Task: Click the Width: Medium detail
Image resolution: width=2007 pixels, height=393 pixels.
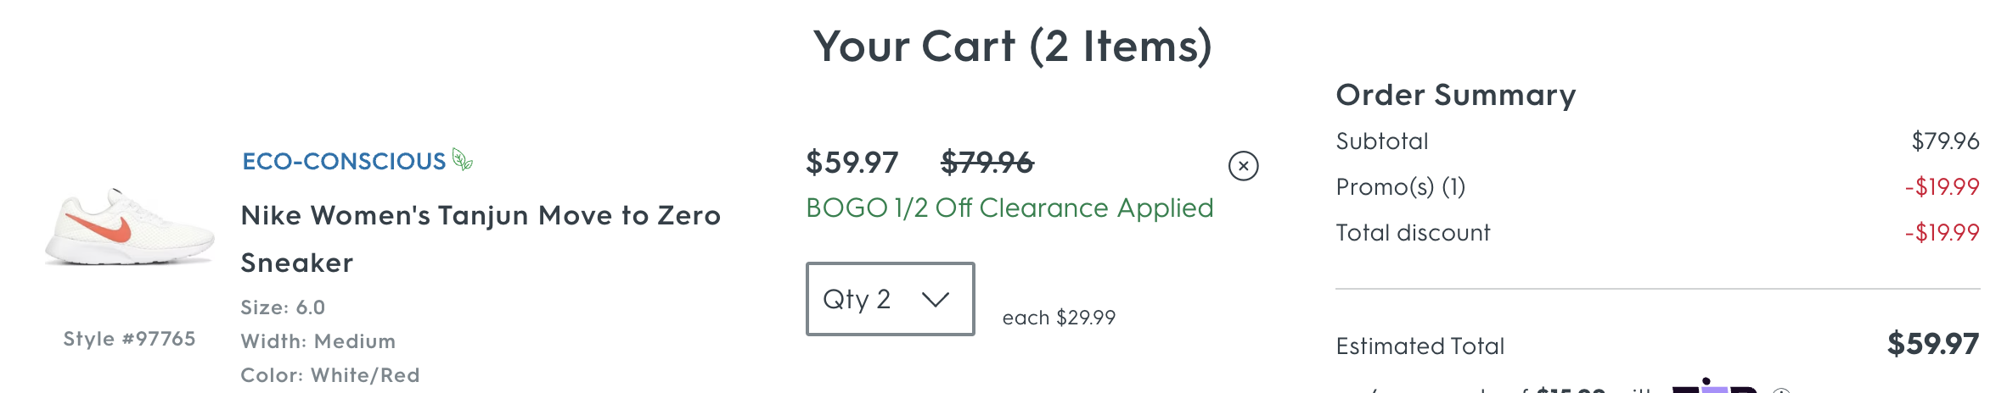Action: click(x=318, y=341)
